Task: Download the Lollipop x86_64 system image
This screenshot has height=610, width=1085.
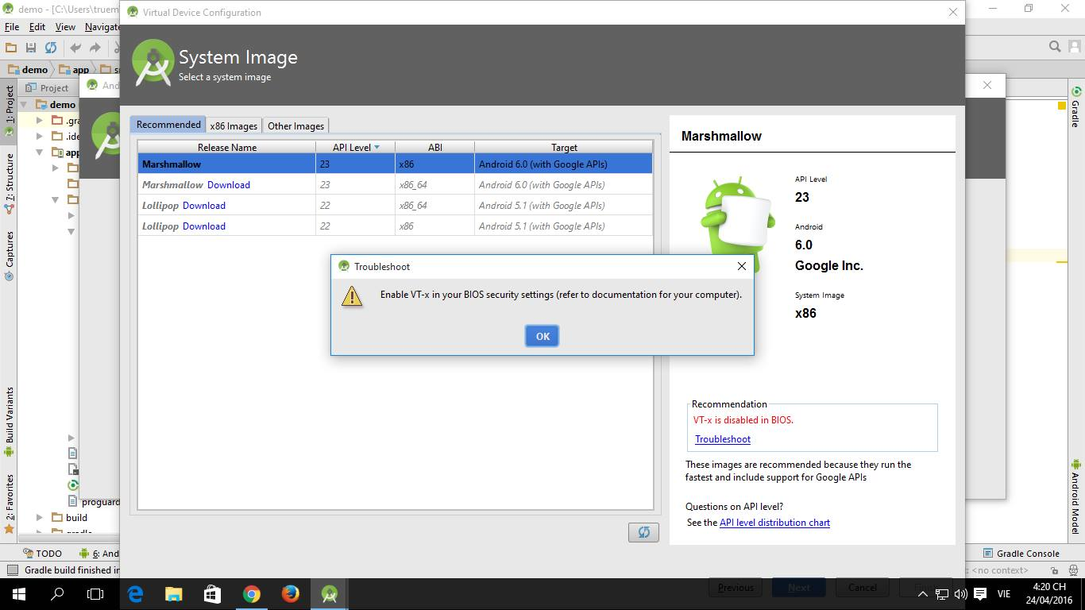Action: pyautogui.click(x=204, y=206)
